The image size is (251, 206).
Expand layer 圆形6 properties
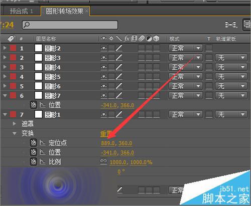(5, 86)
